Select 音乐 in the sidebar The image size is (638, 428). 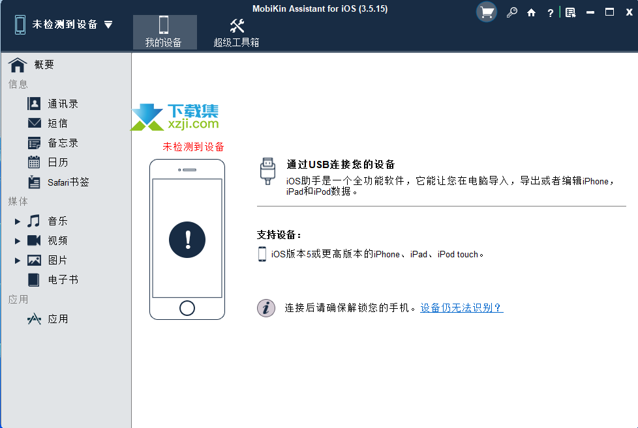click(x=57, y=221)
